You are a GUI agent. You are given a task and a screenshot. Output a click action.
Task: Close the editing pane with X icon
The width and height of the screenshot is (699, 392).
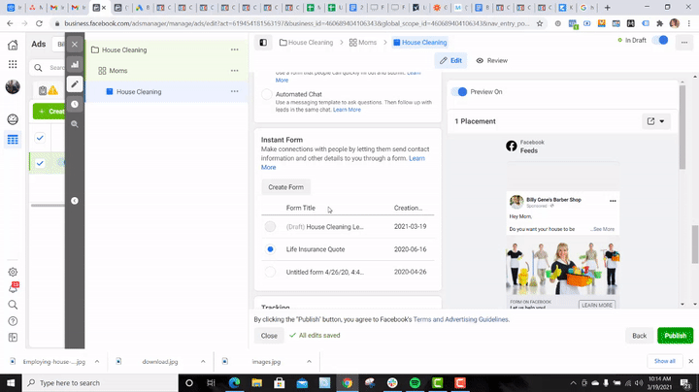point(75,44)
